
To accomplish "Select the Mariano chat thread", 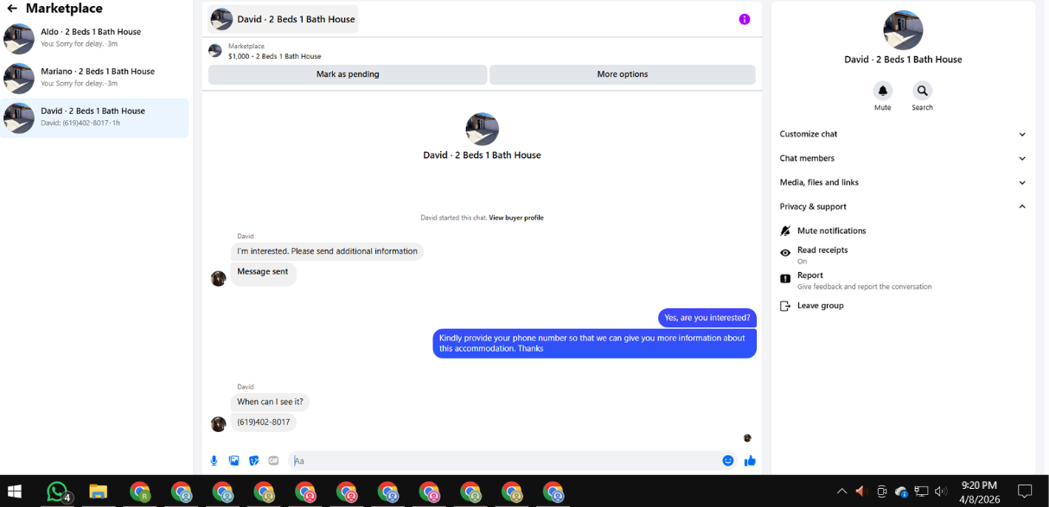I will click(94, 78).
